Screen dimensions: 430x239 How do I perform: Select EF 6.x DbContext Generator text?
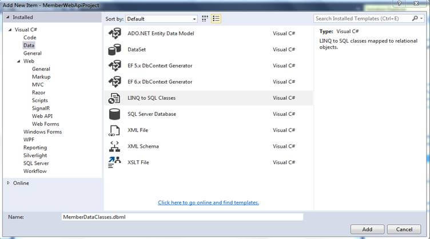pyautogui.click(x=160, y=82)
